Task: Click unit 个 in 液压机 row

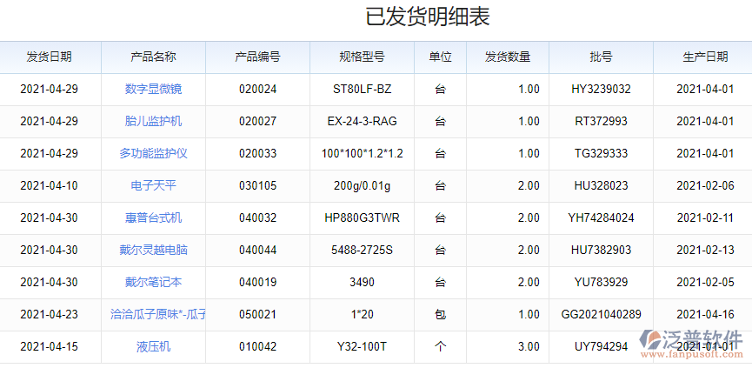Action: pyautogui.click(x=440, y=346)
